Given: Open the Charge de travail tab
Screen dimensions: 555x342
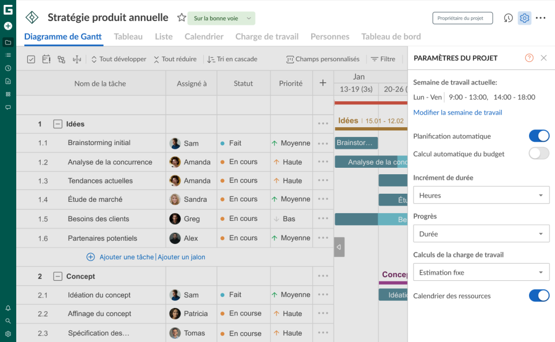Looking at the screenshot, I should click(x=267, y=36).
